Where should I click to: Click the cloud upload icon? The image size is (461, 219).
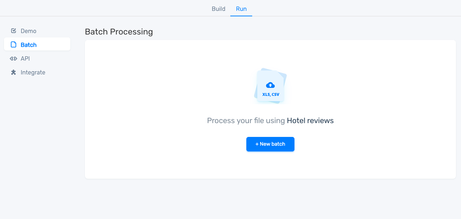coord(270,85)
